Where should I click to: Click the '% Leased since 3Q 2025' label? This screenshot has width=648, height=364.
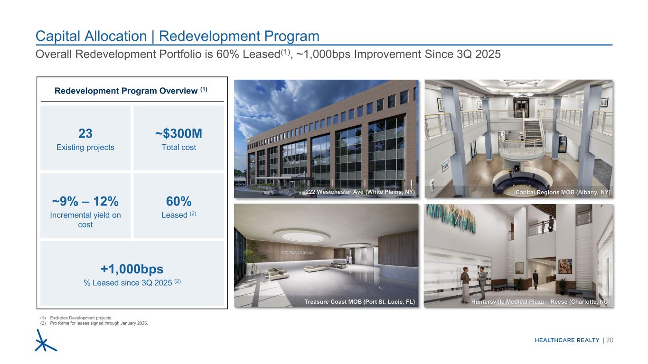[132, 283]
